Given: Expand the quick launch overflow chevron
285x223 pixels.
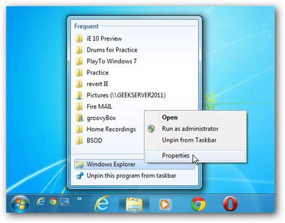Looking at the screenshot, I should click(79, 198).
